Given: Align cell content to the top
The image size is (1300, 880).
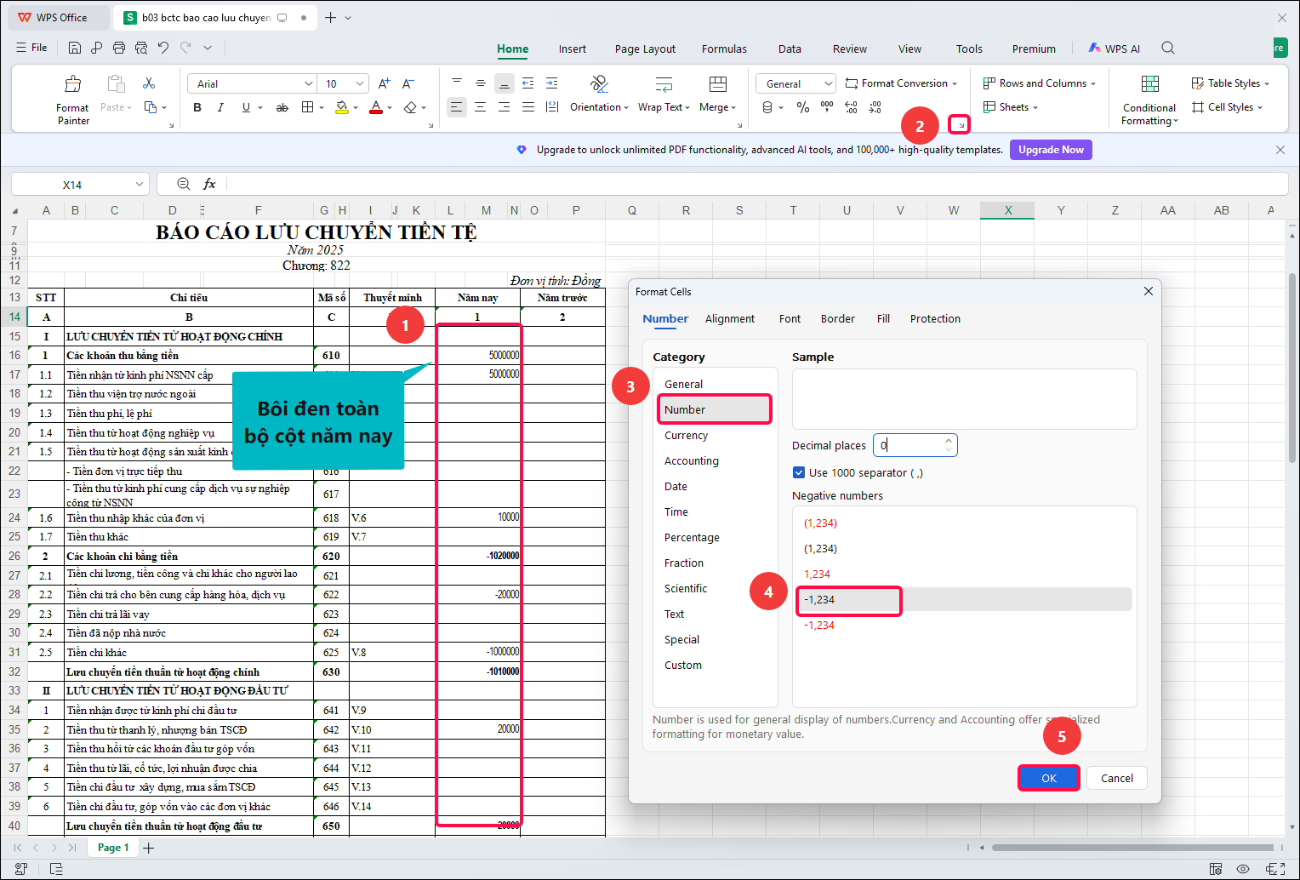Looking at the screenshot, I should coord(457,83).
